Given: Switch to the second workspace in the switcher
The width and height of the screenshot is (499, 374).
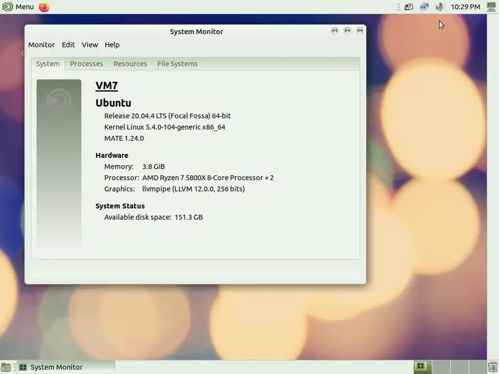Looking at the screenshot, I should point(441,367).
